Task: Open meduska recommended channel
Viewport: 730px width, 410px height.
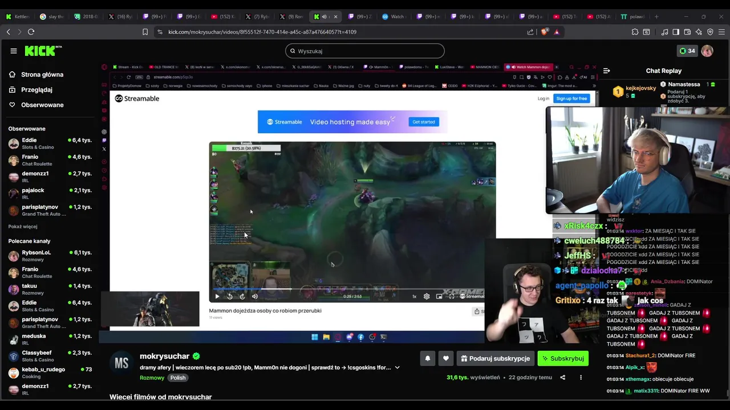Action: click(x=50, y=339)
